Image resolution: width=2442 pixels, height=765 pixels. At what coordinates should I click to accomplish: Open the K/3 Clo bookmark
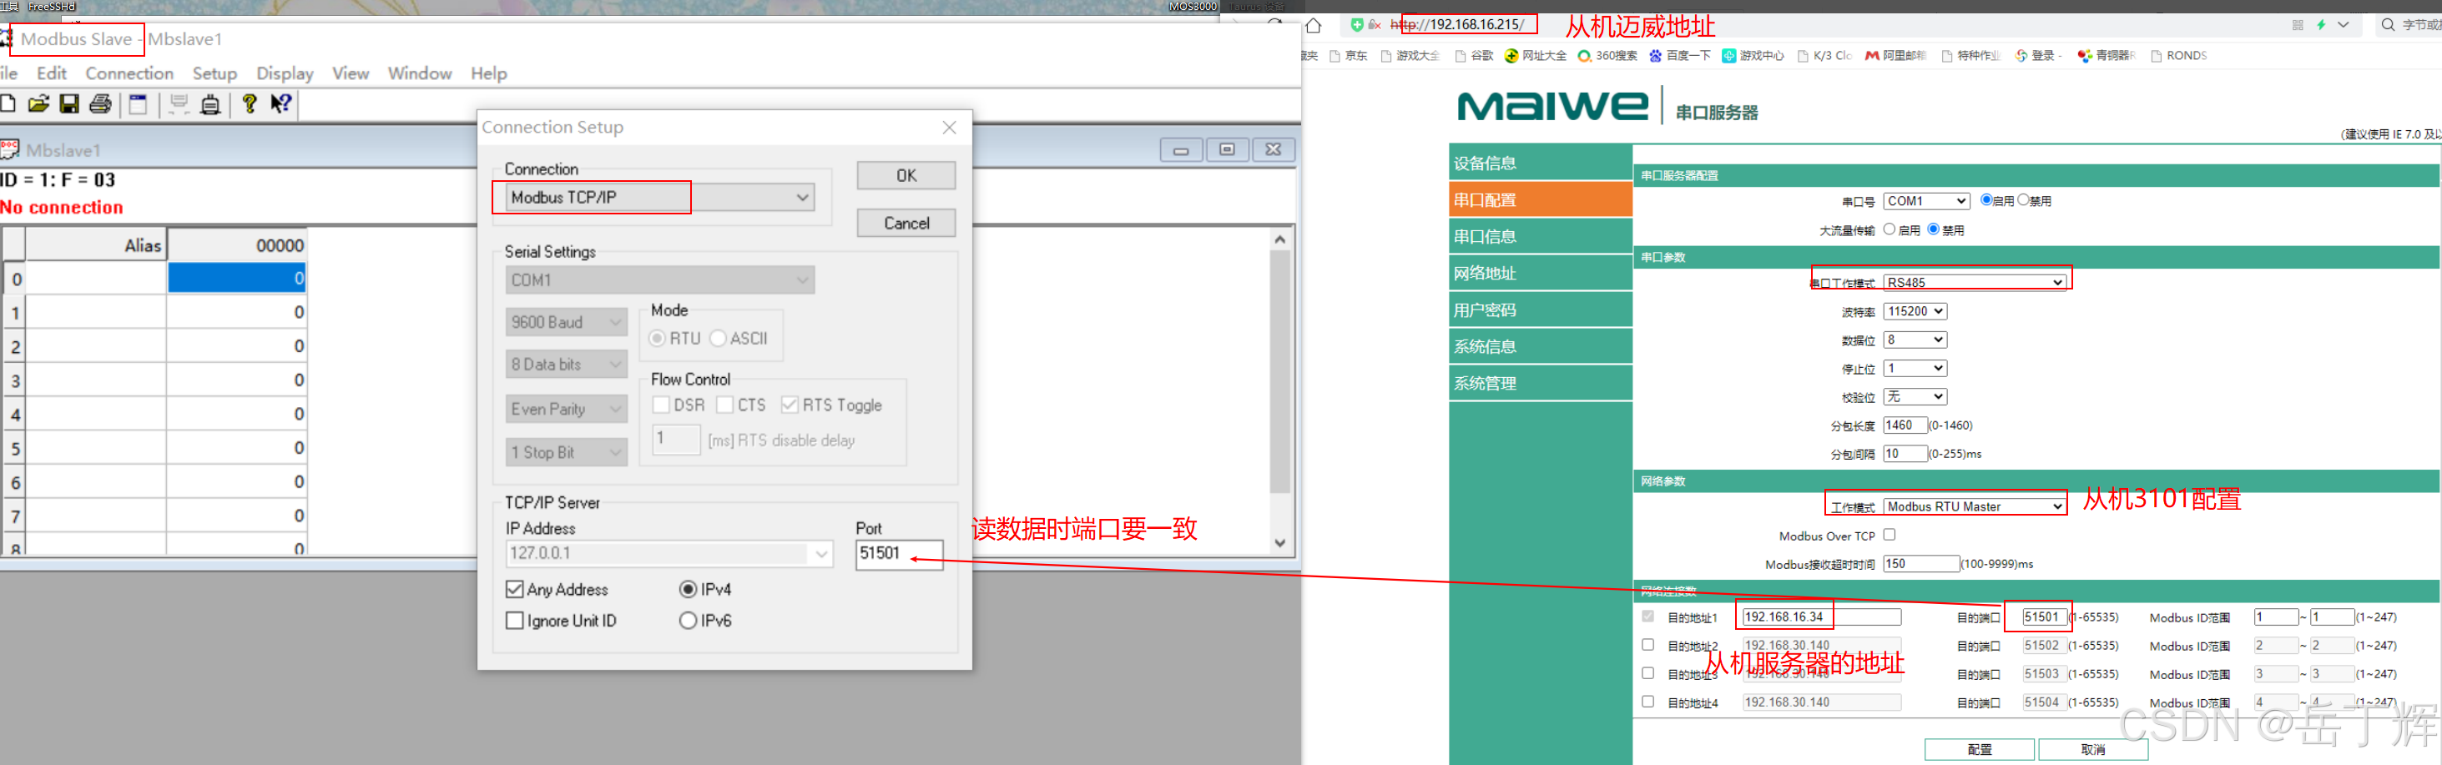coord(1824,56)
